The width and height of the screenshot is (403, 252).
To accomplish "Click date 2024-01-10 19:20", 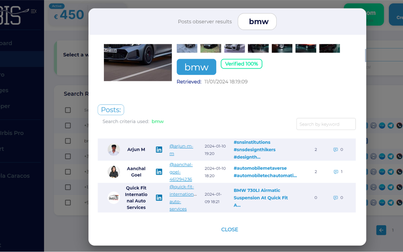I will [x=215, y=150].
